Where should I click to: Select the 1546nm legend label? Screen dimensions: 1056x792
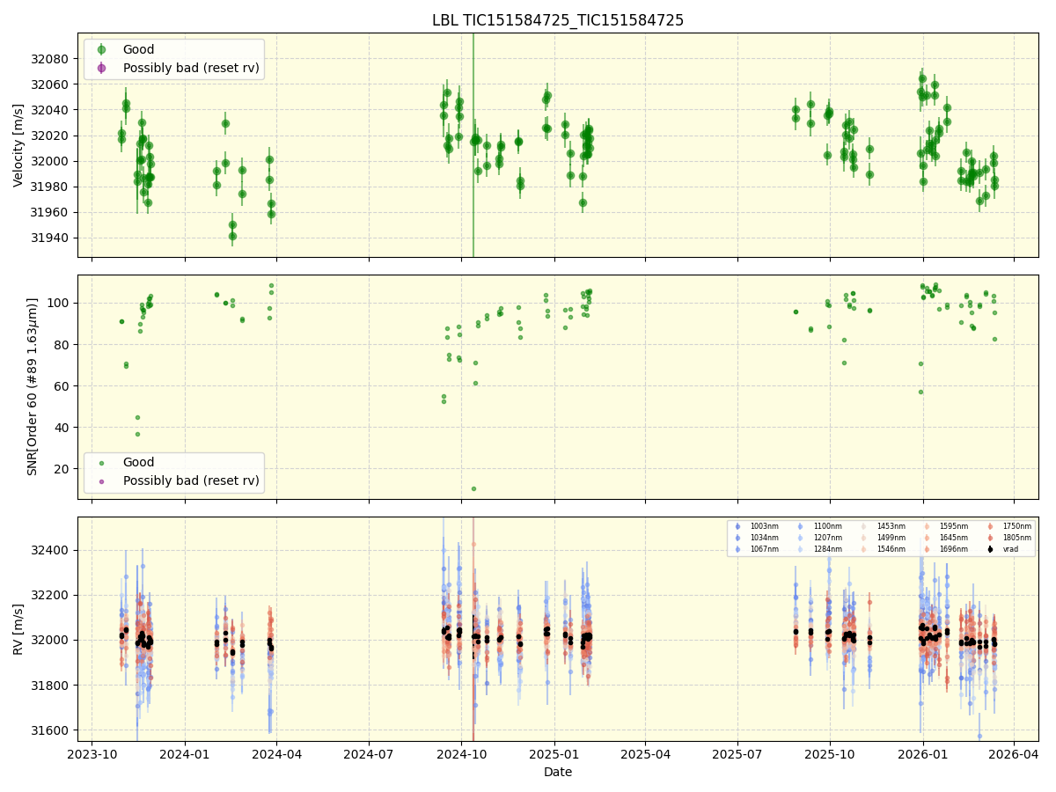click(x=891, y=549)
